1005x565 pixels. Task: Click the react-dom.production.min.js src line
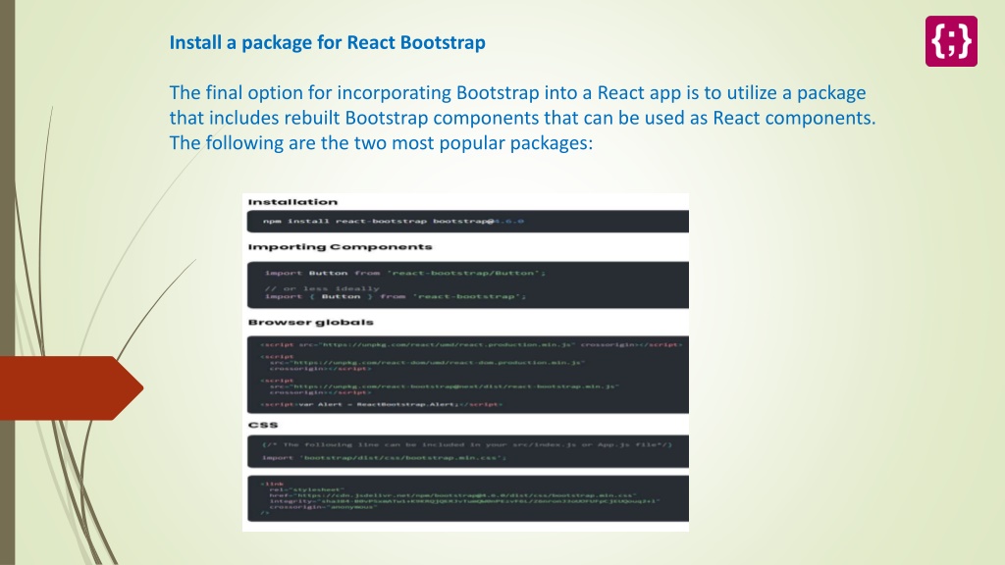pos(428,363)
